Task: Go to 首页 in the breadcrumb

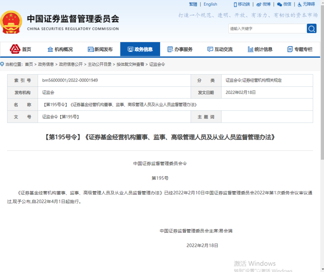Action: (x=29, y=65)
